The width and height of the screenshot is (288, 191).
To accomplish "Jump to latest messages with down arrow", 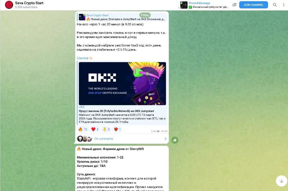I will [281, 181].
